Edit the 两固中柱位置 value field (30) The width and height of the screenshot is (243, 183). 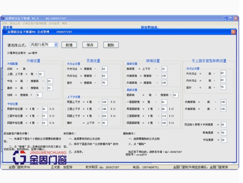pyautogui.click(x=45, y=109)
